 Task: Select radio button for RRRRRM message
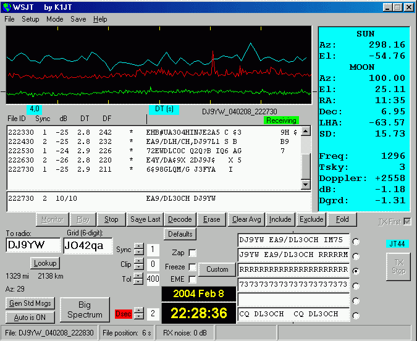[356, 256]
